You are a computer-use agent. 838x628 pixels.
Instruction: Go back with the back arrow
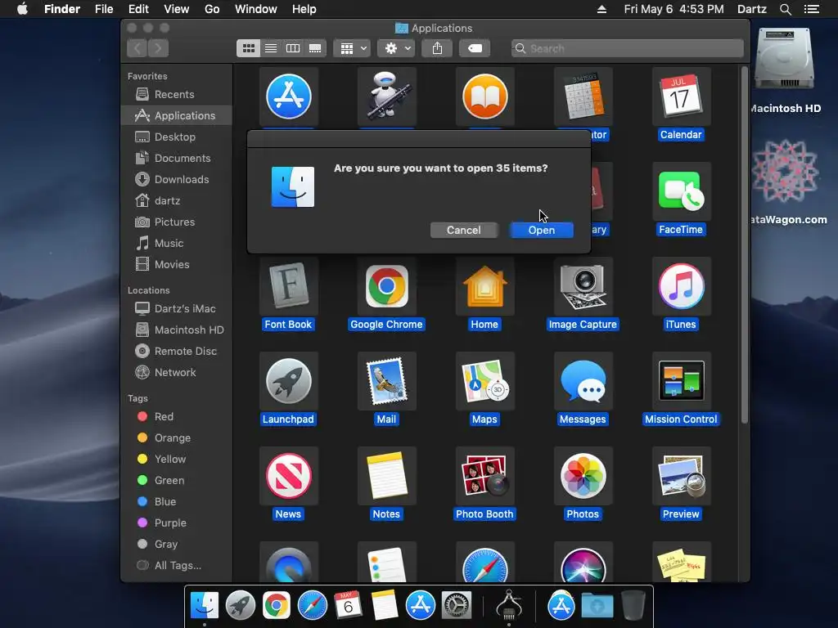[137, 48]
